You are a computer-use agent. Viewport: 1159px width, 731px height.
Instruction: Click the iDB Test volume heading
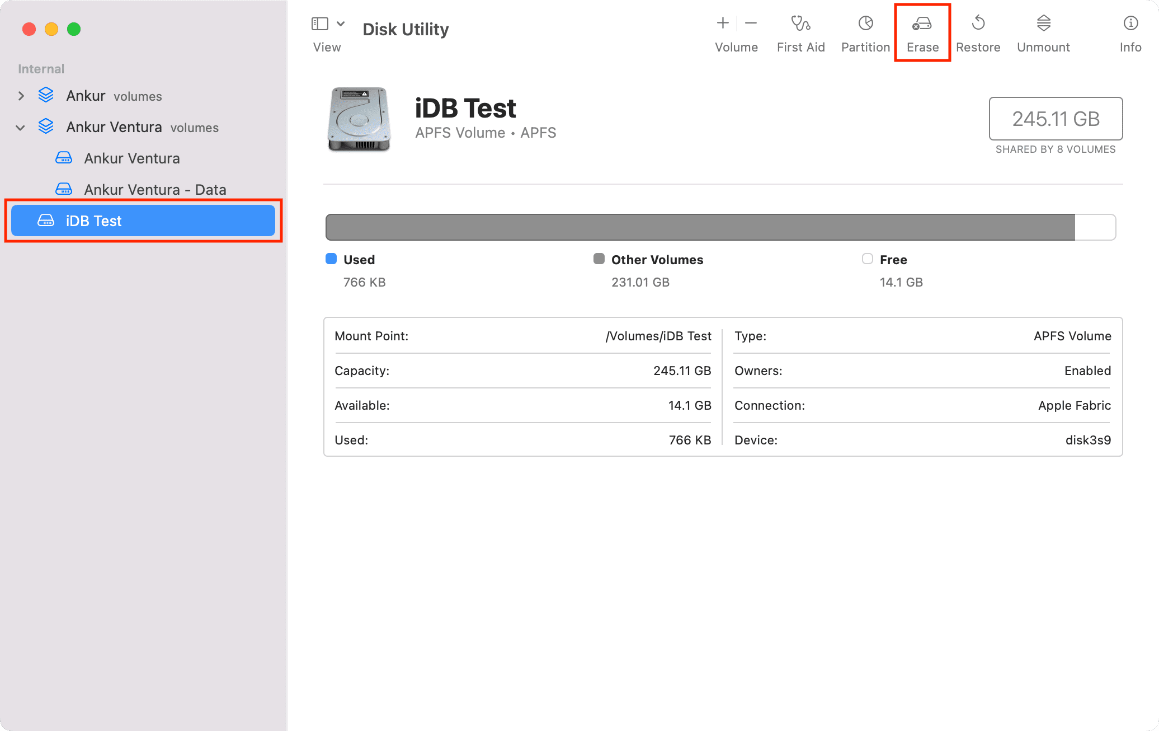click(465, 108)
